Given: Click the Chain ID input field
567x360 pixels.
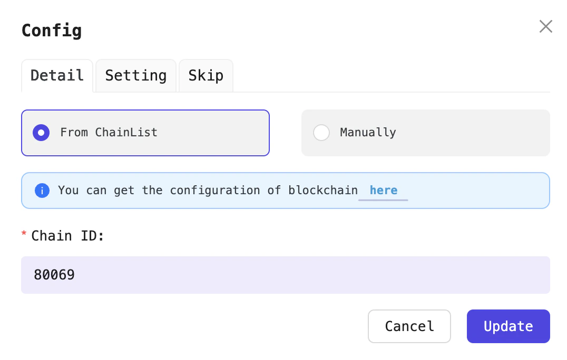Looking at the screenshot, I should pos(285,275).
